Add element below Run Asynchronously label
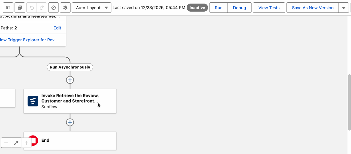This screenshot has width=351, height=154. pyautogui.click(x=70, y=80)
